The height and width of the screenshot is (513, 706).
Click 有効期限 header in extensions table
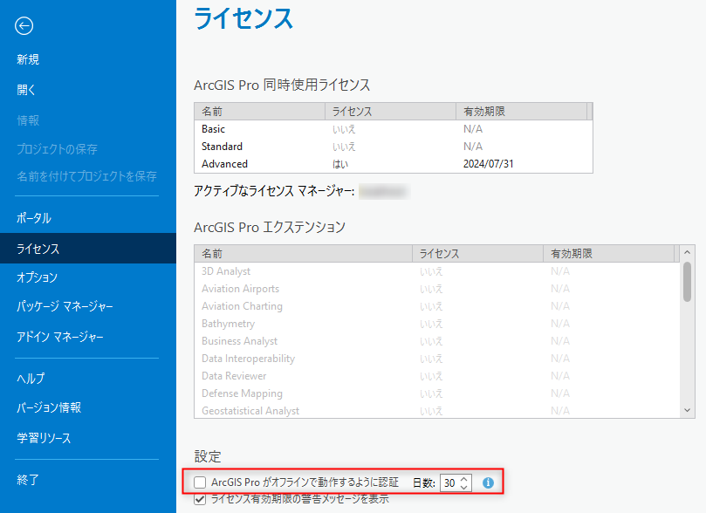tap(609, 254)
